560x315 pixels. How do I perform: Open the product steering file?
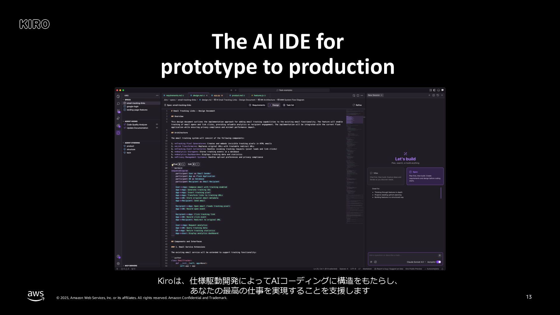pyautogui.click(x=141, y=146)
